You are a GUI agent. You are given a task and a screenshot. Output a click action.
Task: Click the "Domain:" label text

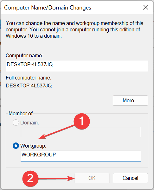click(29, 123)
